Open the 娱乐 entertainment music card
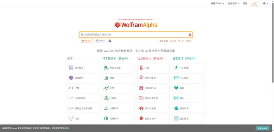Viewport: 274px width, 132px height. (x=189, y=98)
